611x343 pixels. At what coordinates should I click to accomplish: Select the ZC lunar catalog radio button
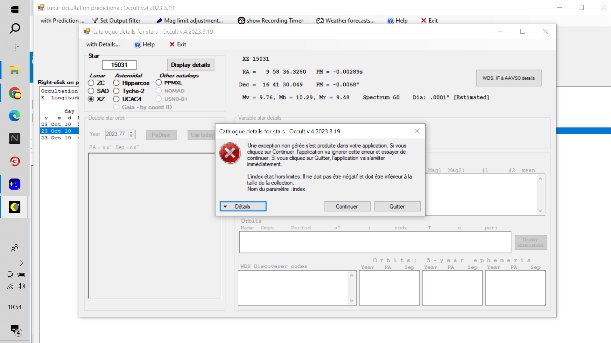(x=91, y=83)
